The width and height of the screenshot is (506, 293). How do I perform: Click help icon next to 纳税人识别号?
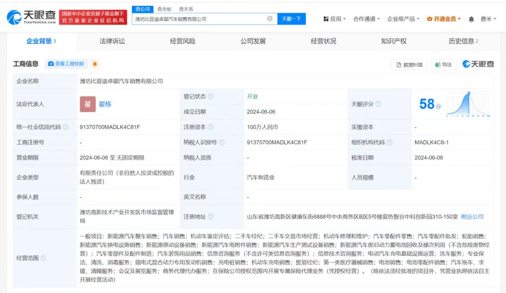pos(222,142)
